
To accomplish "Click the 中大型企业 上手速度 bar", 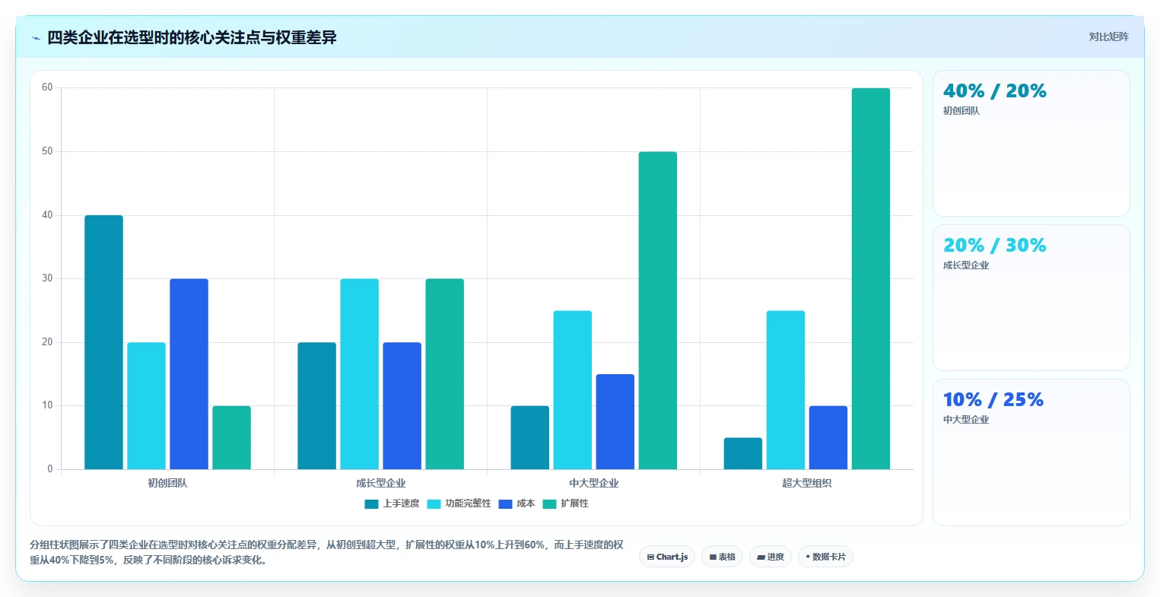I will click(x=529, y=437).
